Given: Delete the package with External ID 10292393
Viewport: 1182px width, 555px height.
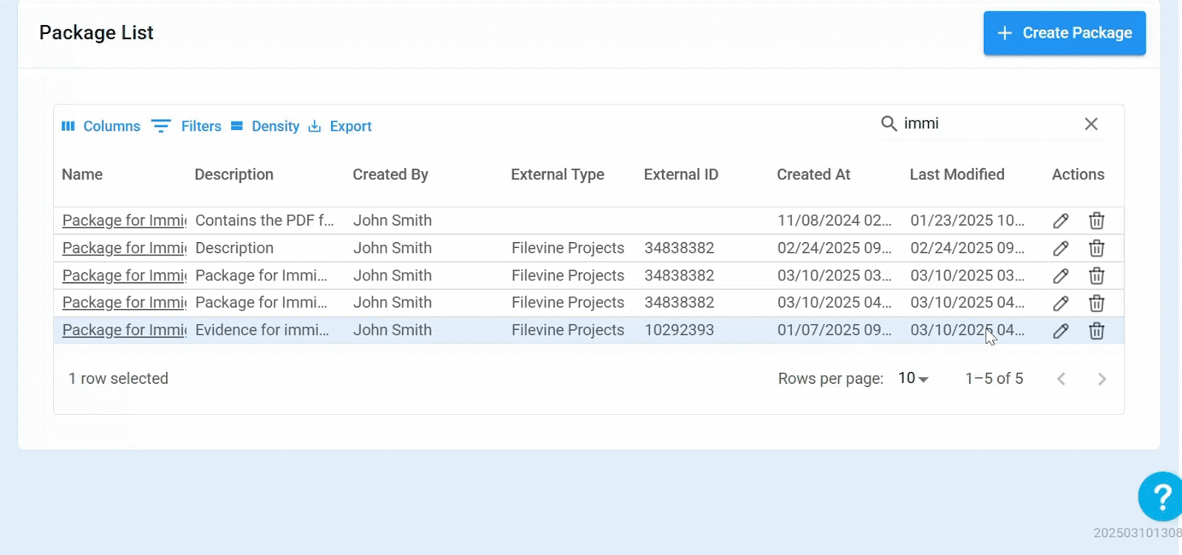Looking at the screenshot, I should click(1096, 331).
